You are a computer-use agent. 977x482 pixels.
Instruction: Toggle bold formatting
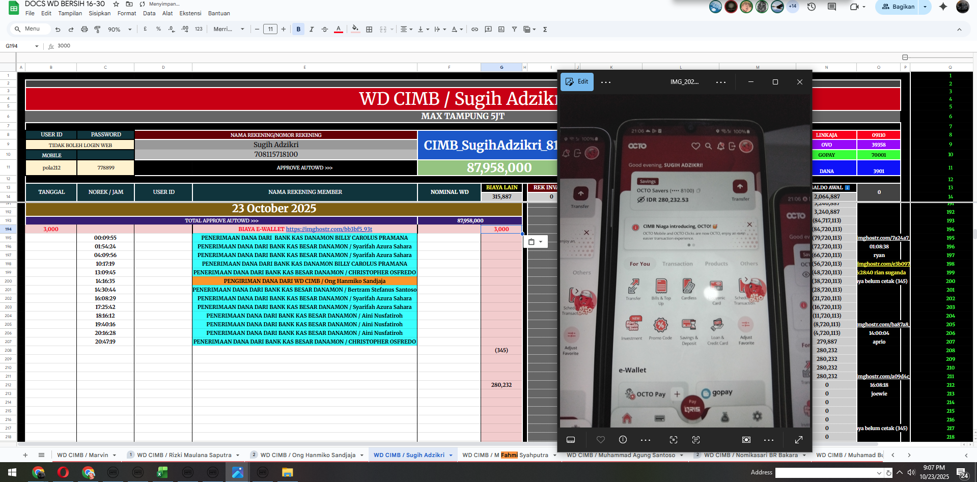point(298,29)
